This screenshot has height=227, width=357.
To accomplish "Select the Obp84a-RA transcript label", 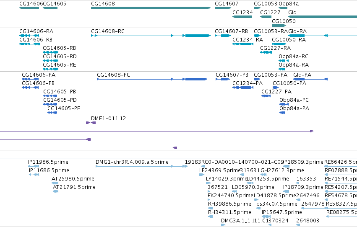I will tap(294, 65).
